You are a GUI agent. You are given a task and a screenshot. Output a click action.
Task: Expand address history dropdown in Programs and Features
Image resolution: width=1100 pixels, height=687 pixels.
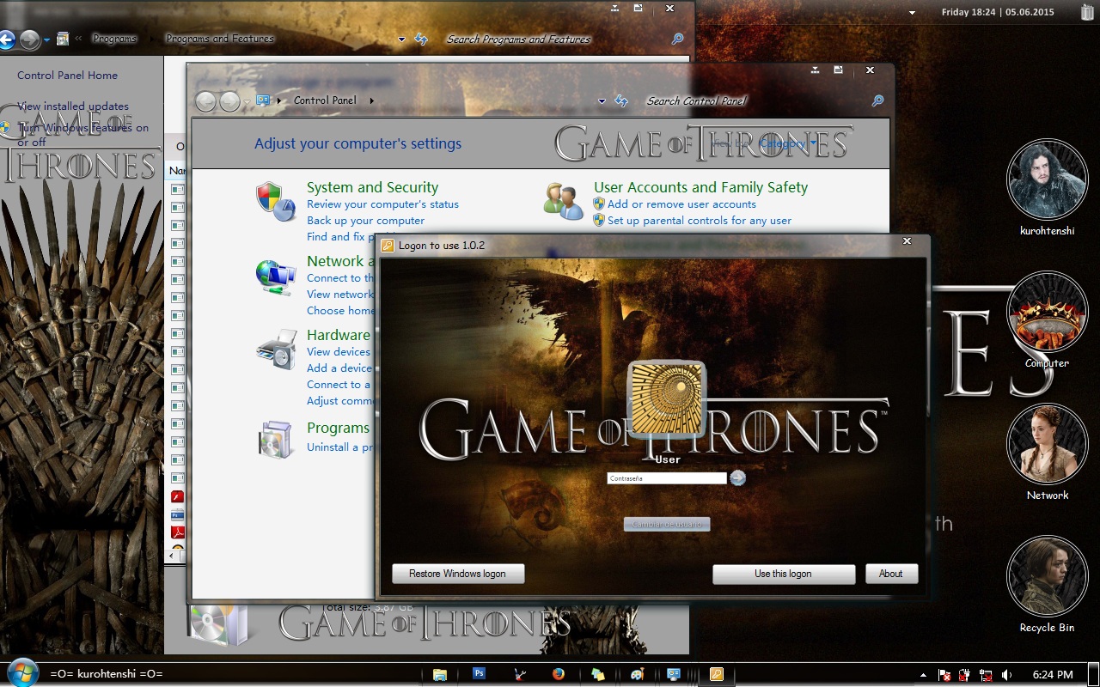[x=401, y=40]
